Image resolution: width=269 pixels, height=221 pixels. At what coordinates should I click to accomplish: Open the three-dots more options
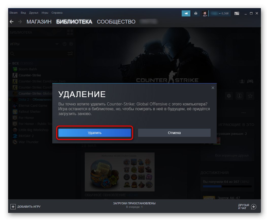tap(243, 113)
